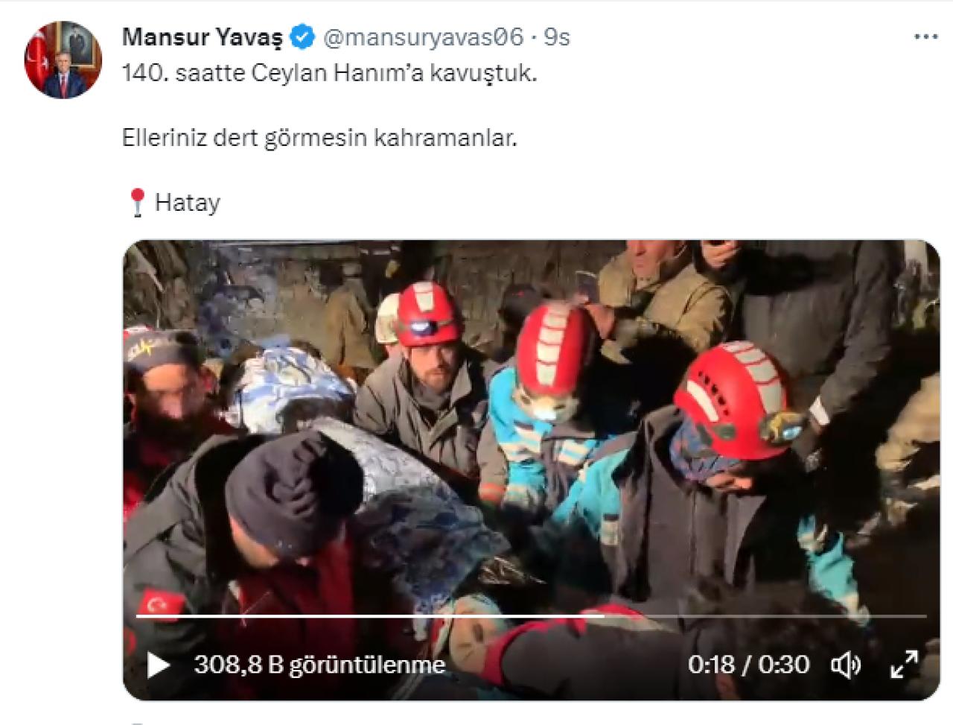This screenshot has height=725, width=953.
Task: Expand video to fullscreen
Action: 904,665
